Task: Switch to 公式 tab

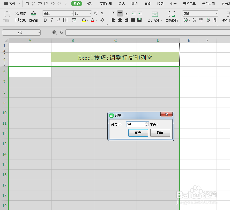Action: coord(122,4)
